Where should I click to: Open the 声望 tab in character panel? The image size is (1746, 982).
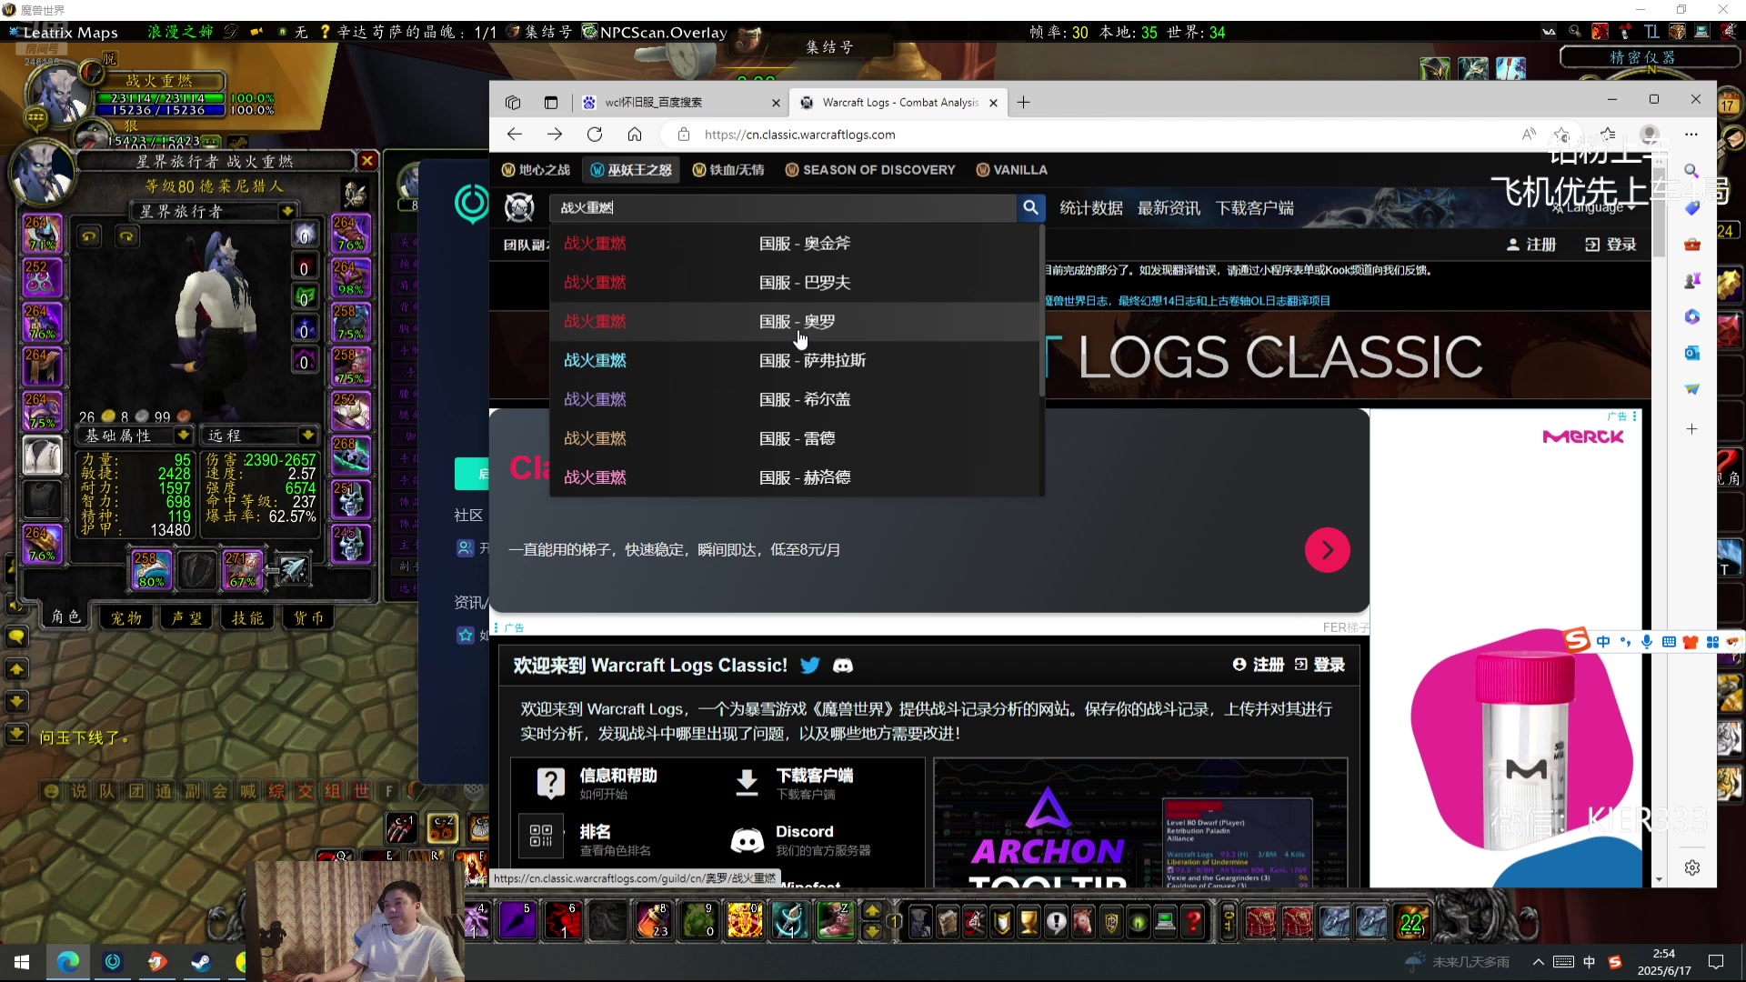[187, 618]
